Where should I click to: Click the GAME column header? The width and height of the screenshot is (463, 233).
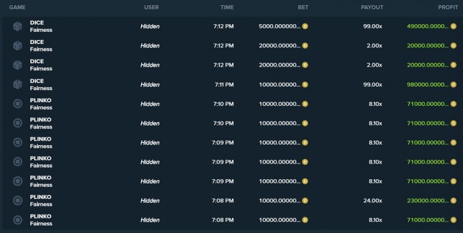click(17, 8)
